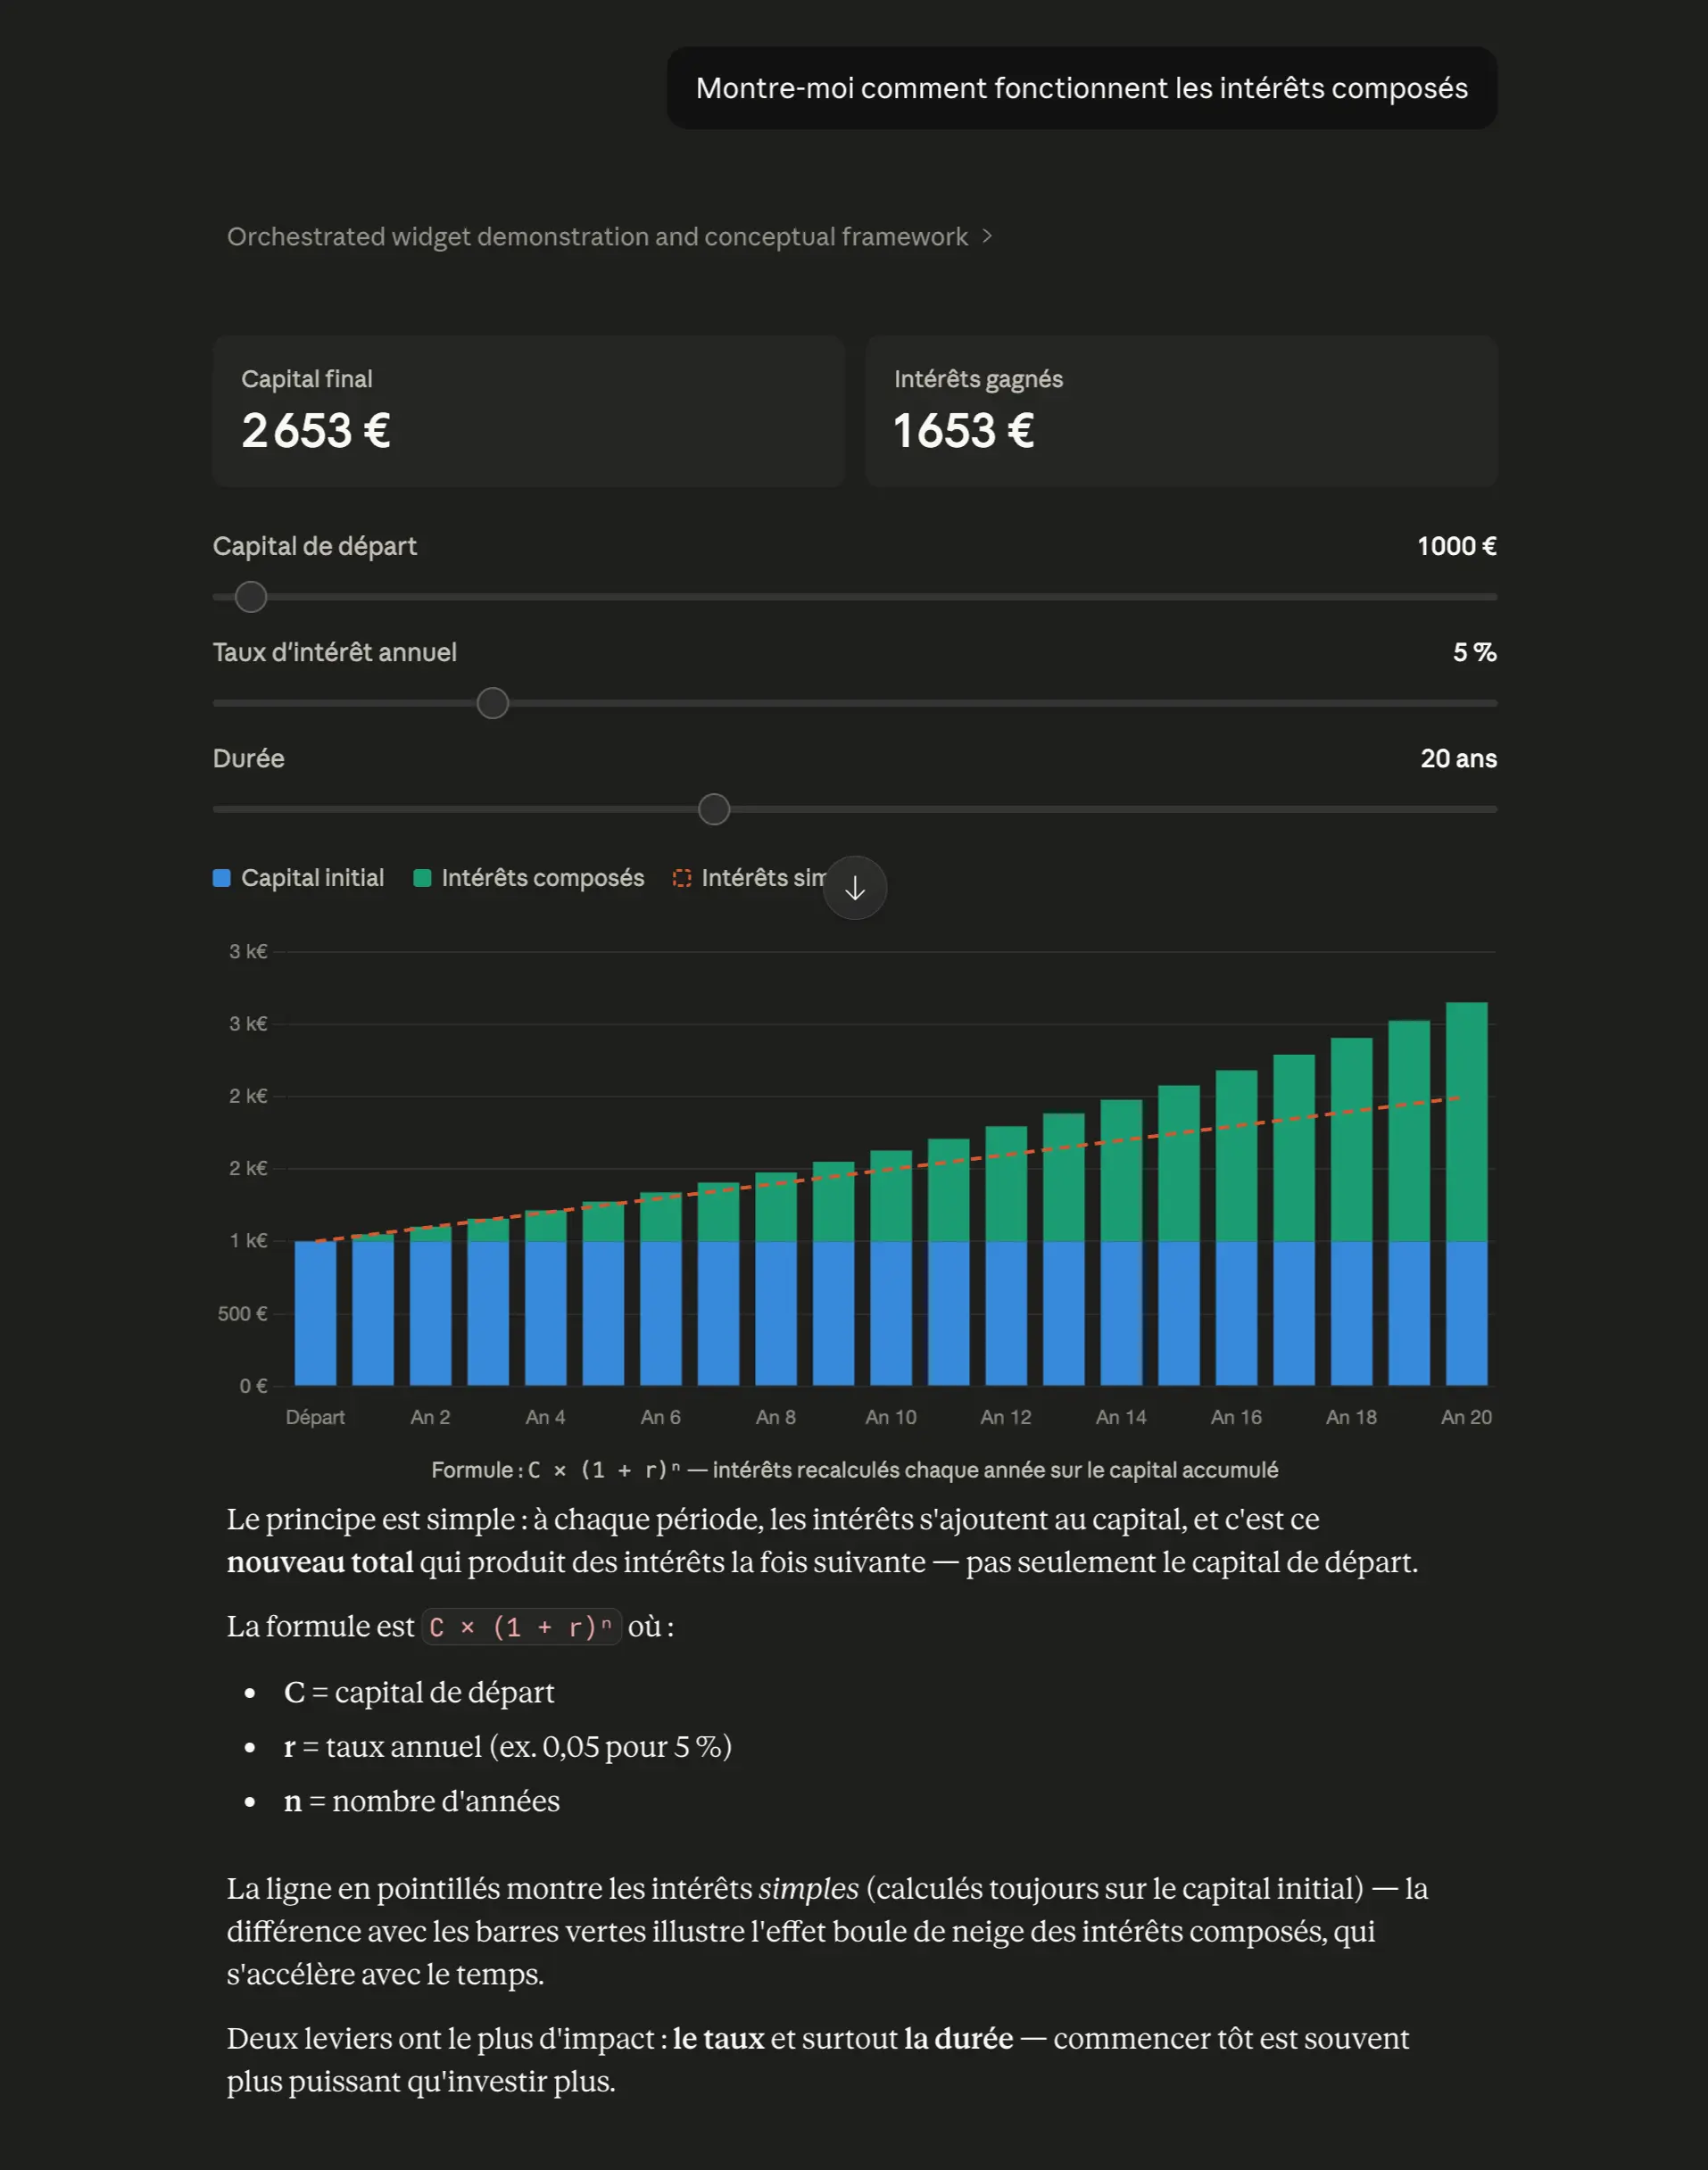
Task: Click the blue square legend icon
Action: click(222, 877)
